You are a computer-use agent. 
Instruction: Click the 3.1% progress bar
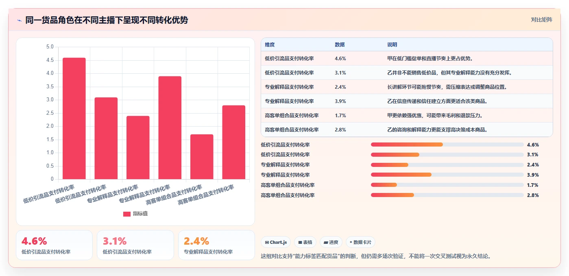click(447, 155)
